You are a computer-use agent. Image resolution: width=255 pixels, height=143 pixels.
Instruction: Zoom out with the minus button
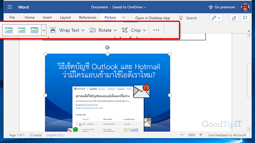pyautogui.click(x=182, y=135)
